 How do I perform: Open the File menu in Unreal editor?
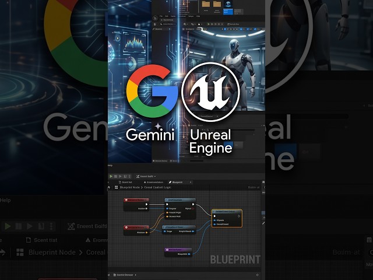[161, 16]
